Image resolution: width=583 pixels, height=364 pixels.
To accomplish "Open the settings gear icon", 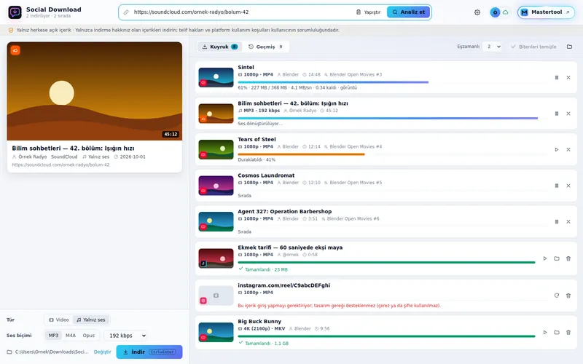I will tap(477, 12).
